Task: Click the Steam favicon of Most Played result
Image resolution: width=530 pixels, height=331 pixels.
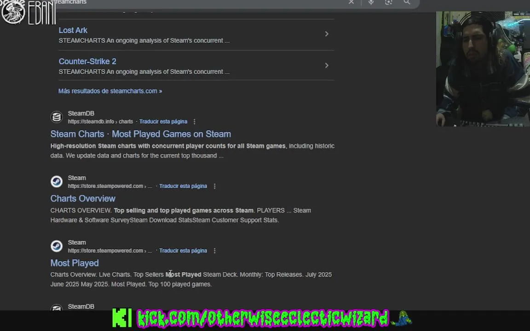Action: click(57, 246)
